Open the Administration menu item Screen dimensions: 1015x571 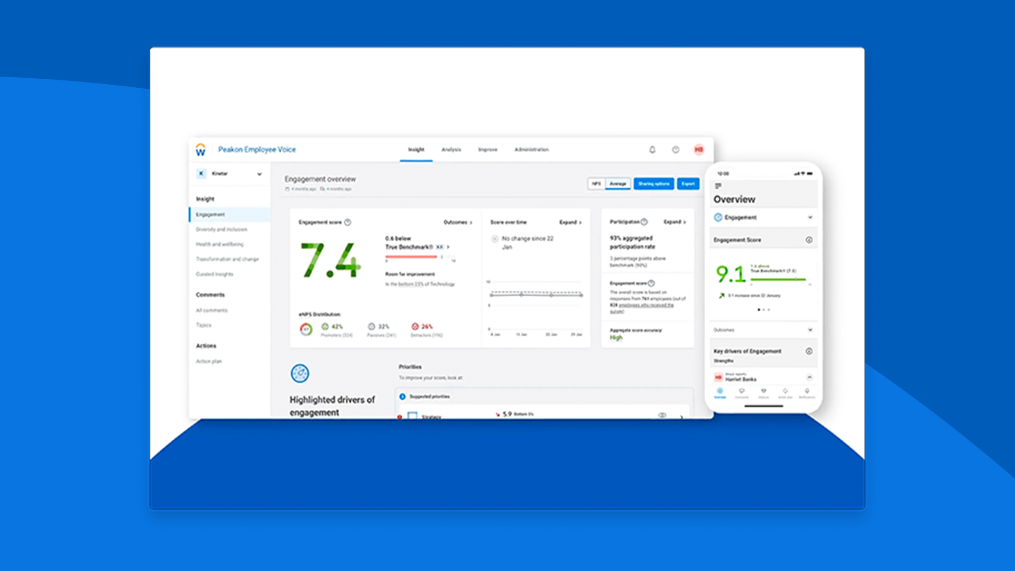[531, 150]
